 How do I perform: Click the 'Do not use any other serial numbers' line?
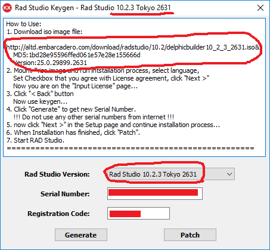[94, 117]
